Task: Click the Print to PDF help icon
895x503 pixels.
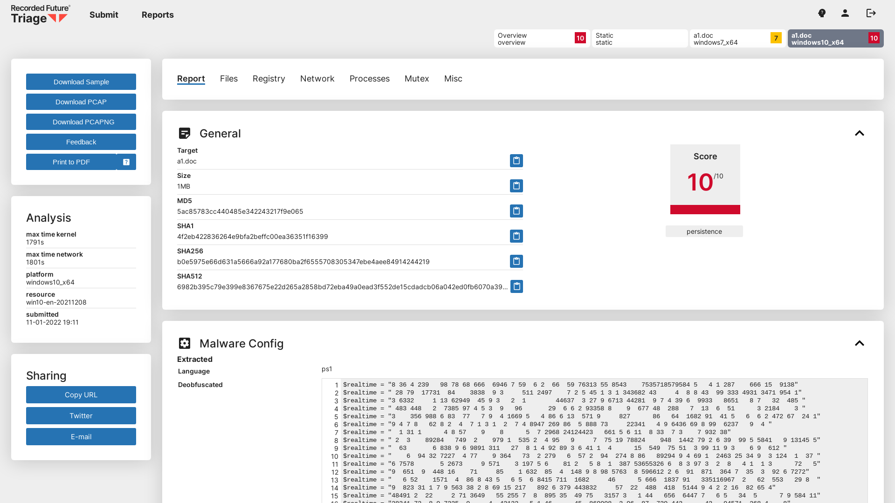Action: click(x=126, y=162)
